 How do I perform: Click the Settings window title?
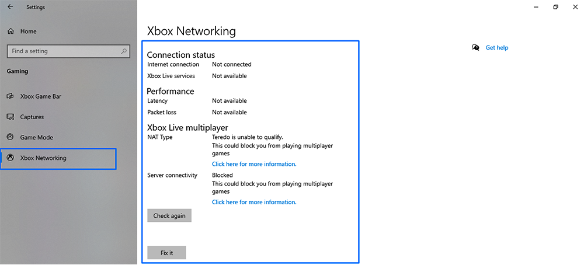pyautogui.click(x=36, y=7)
